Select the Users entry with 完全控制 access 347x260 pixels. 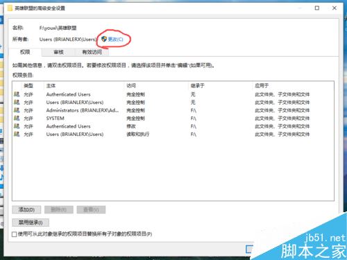point(173,103)
